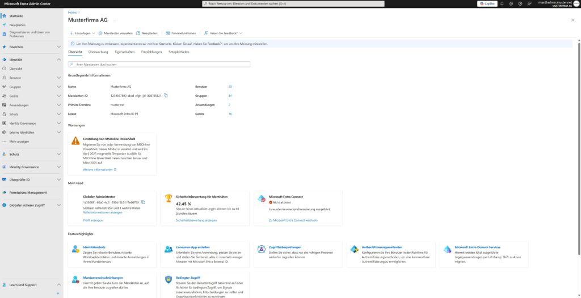This screenshot has height=298, width=581.
Task: Expand the Anwendungen chevron in sidebar
Action: [x=58, y=105]
